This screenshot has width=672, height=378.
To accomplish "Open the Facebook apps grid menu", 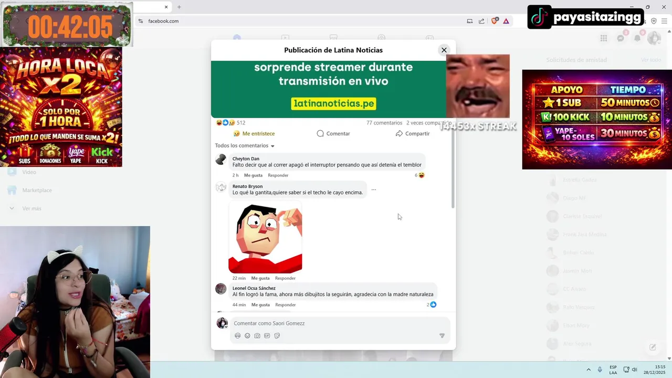I will 604,38.
